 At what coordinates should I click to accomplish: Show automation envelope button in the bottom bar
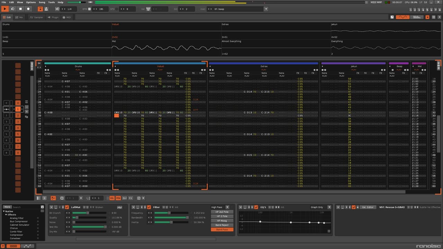tap(27, 246)
